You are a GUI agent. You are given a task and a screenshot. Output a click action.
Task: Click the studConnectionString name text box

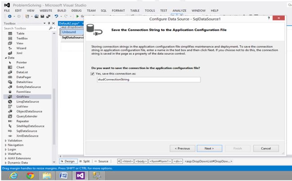click(x=149, y=79)
